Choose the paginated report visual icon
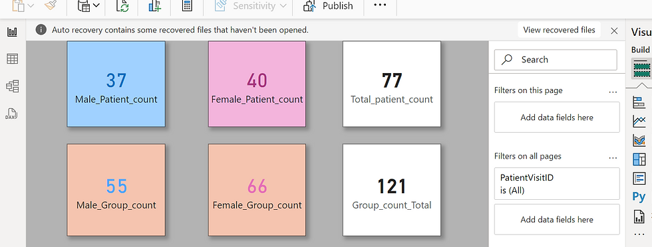 639,216
